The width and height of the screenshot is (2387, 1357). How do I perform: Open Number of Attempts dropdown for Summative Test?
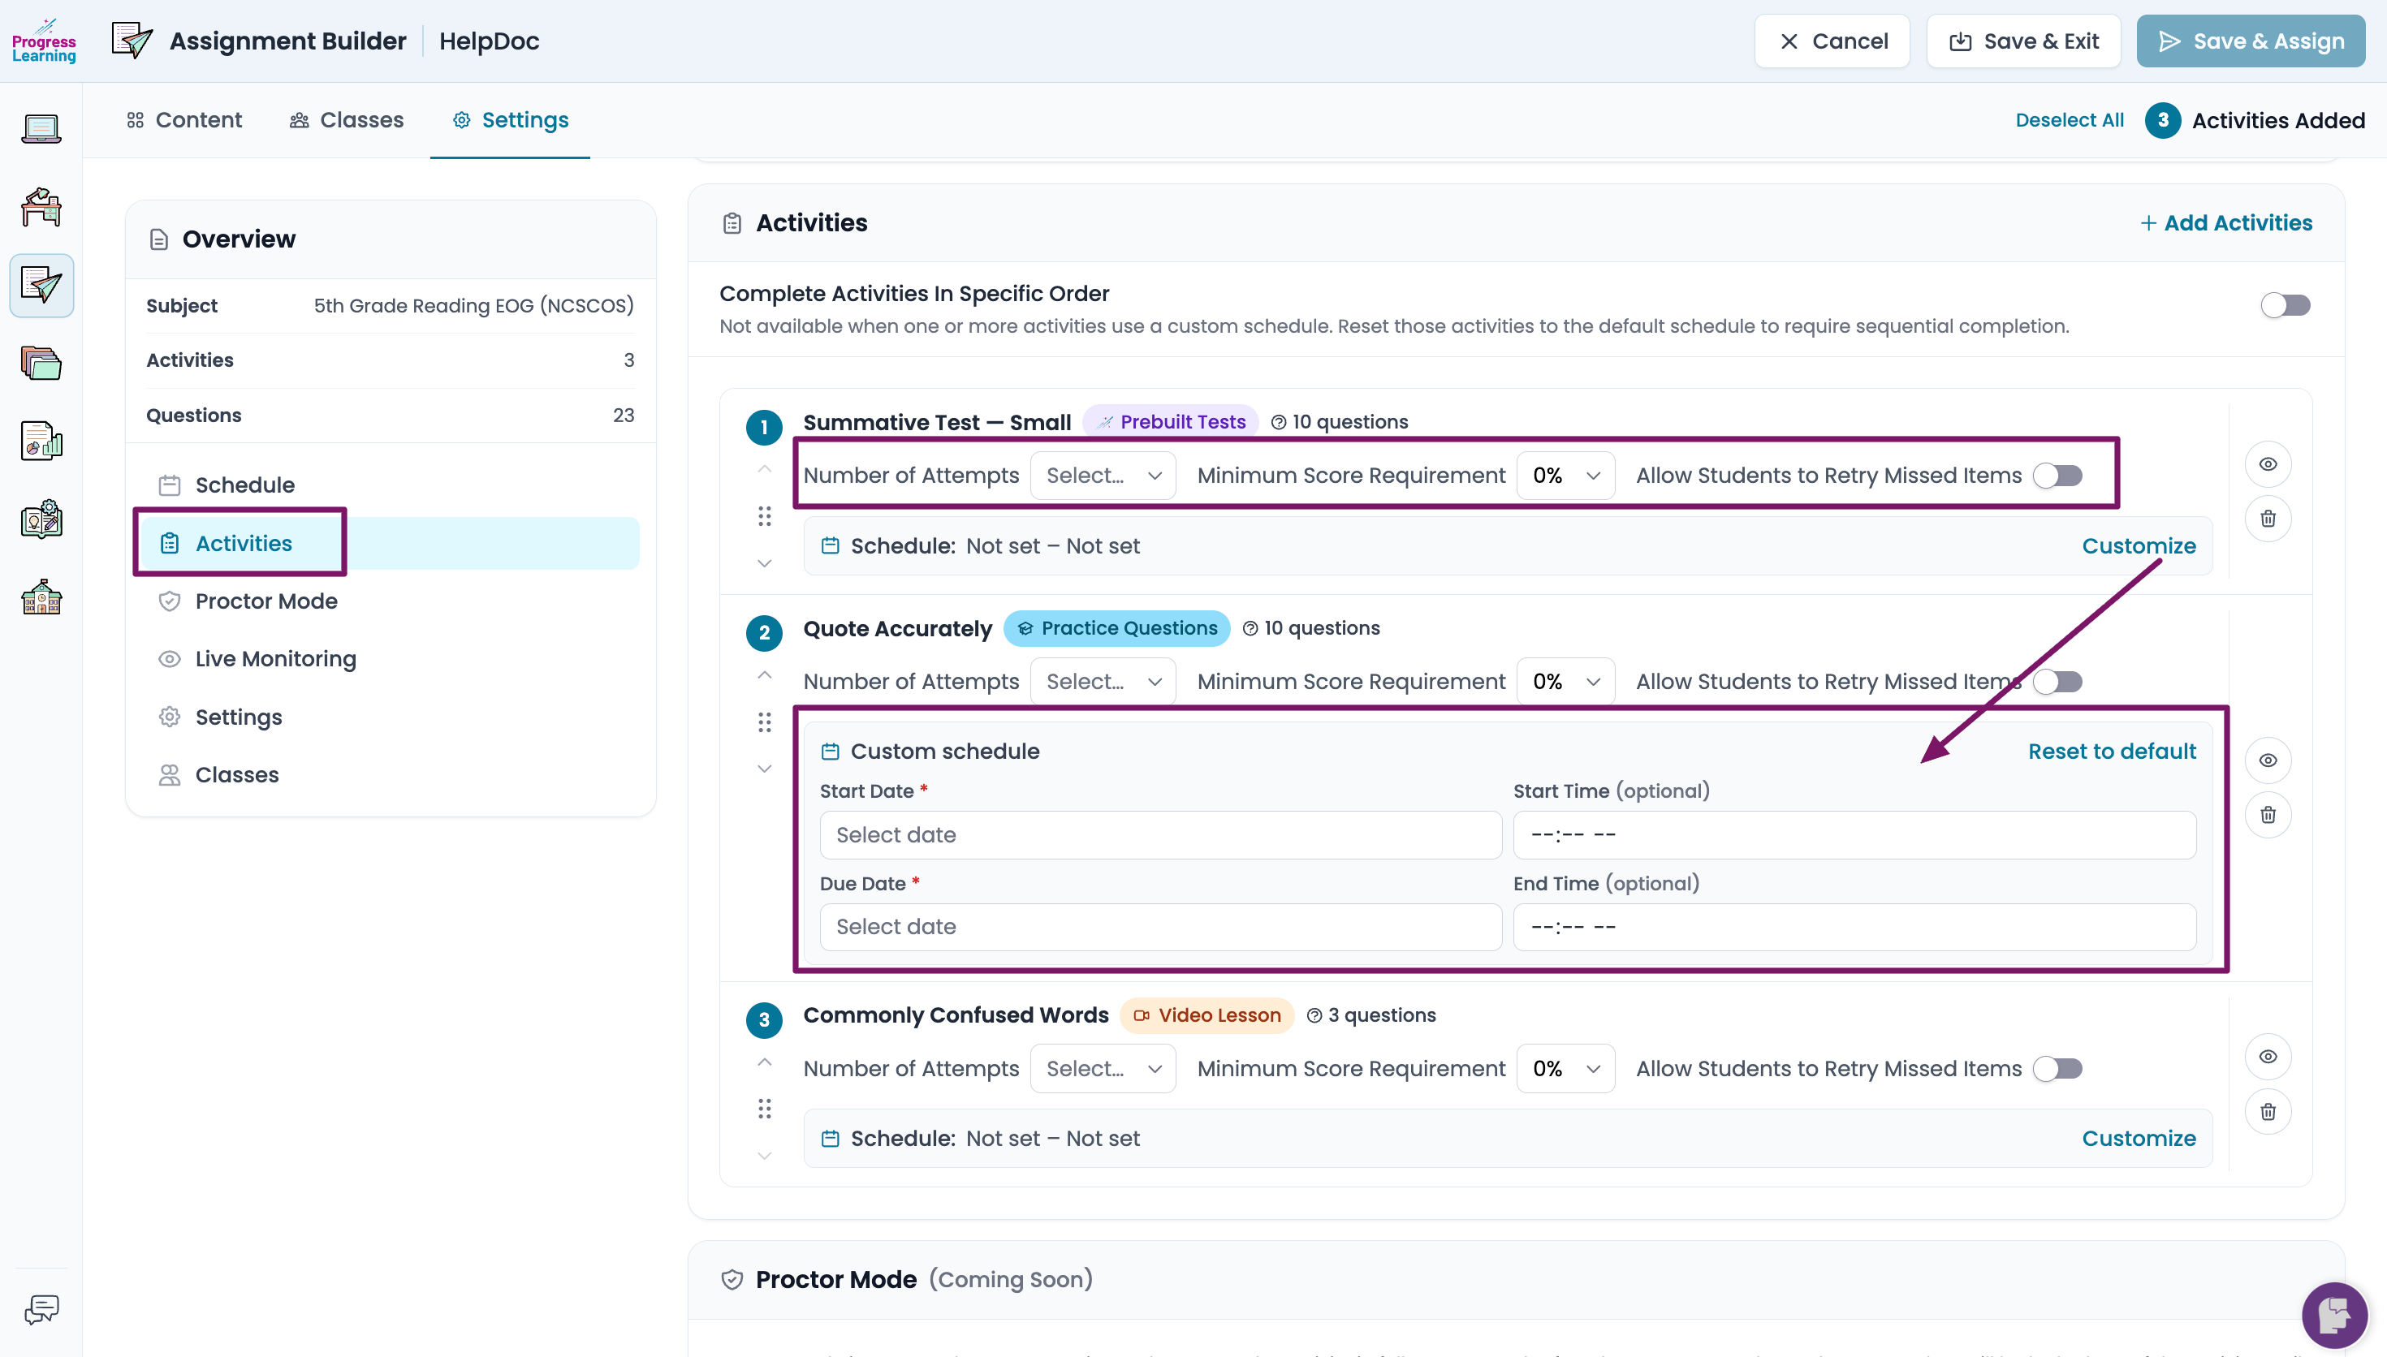point(1103,476)
